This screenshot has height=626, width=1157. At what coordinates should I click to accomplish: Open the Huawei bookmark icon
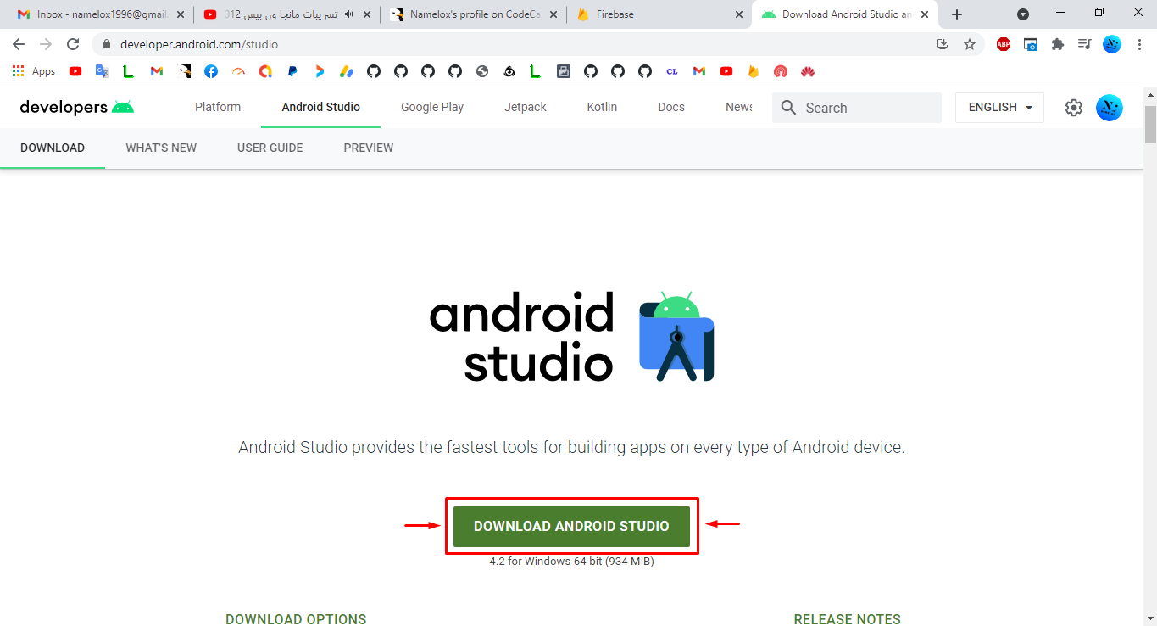click(808, 71)
